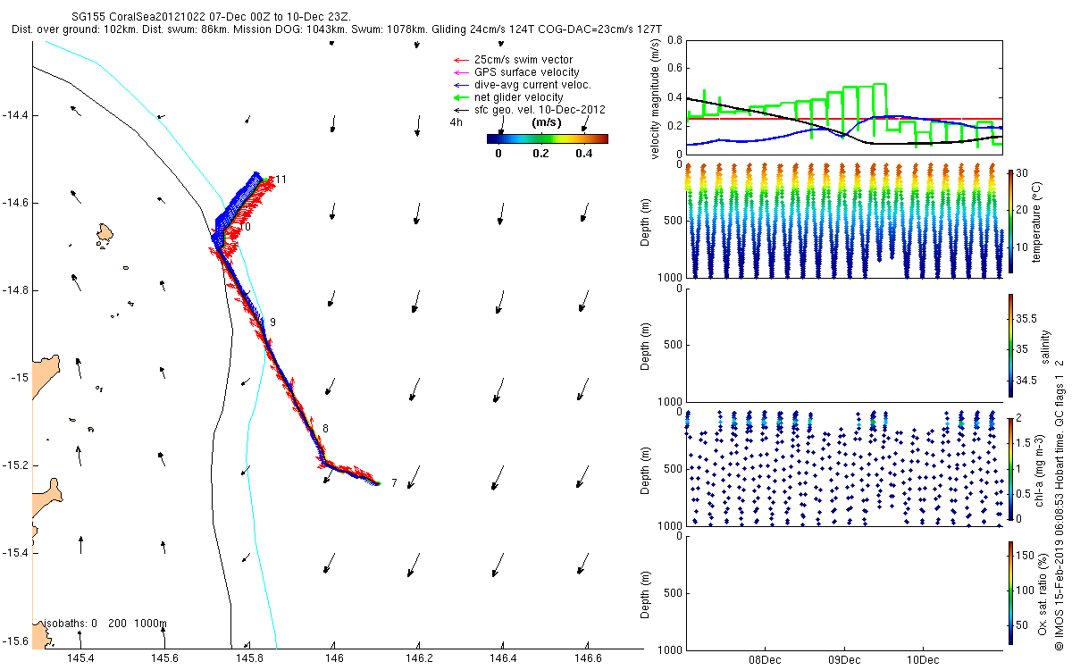Image resolution: width=1072 pixels, height=670 pixels.
Task: Click the '-15' latitude tick label
Action: [21, 378]
